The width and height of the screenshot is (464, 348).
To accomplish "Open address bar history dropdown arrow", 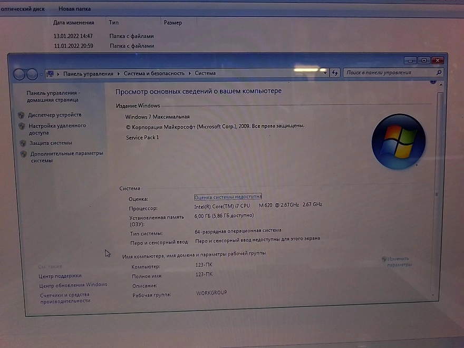I will [x=325, y=73].
